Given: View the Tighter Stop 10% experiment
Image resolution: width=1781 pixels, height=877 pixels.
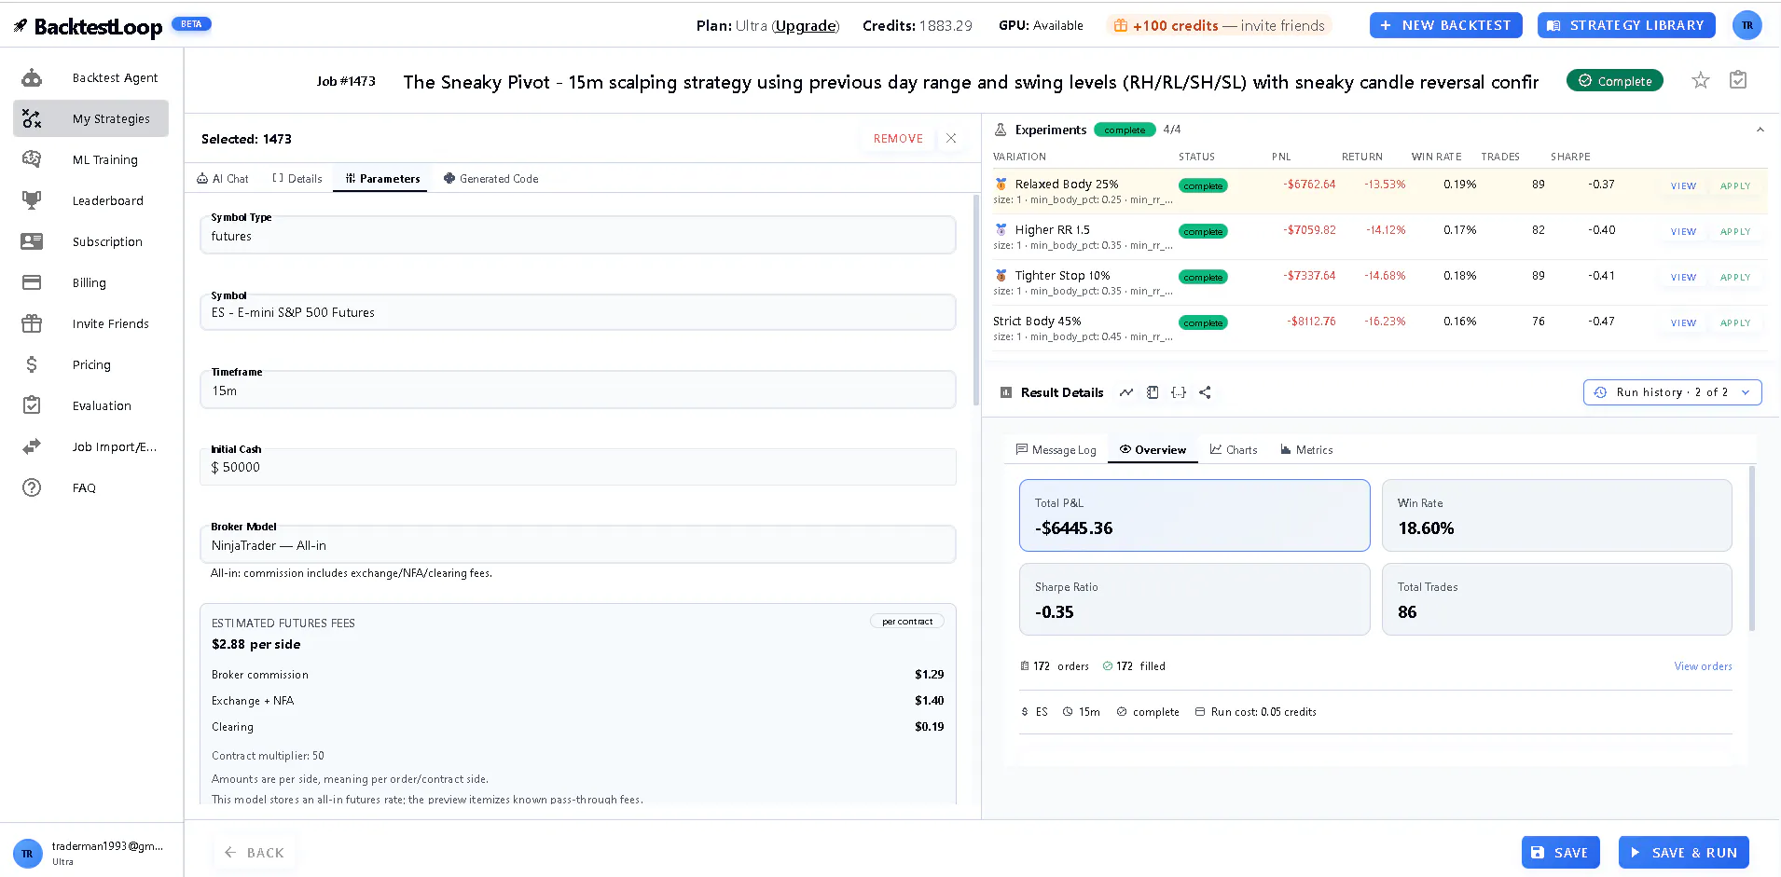Looking at the screenshot, I should 1683,277.
